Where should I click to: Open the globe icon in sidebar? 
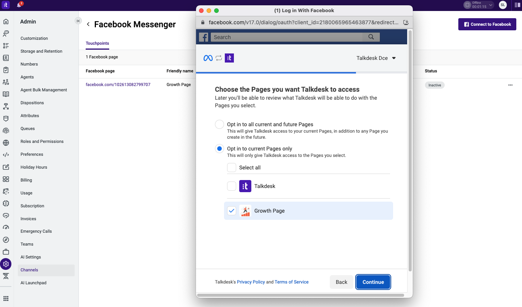(x=6, y=143)
